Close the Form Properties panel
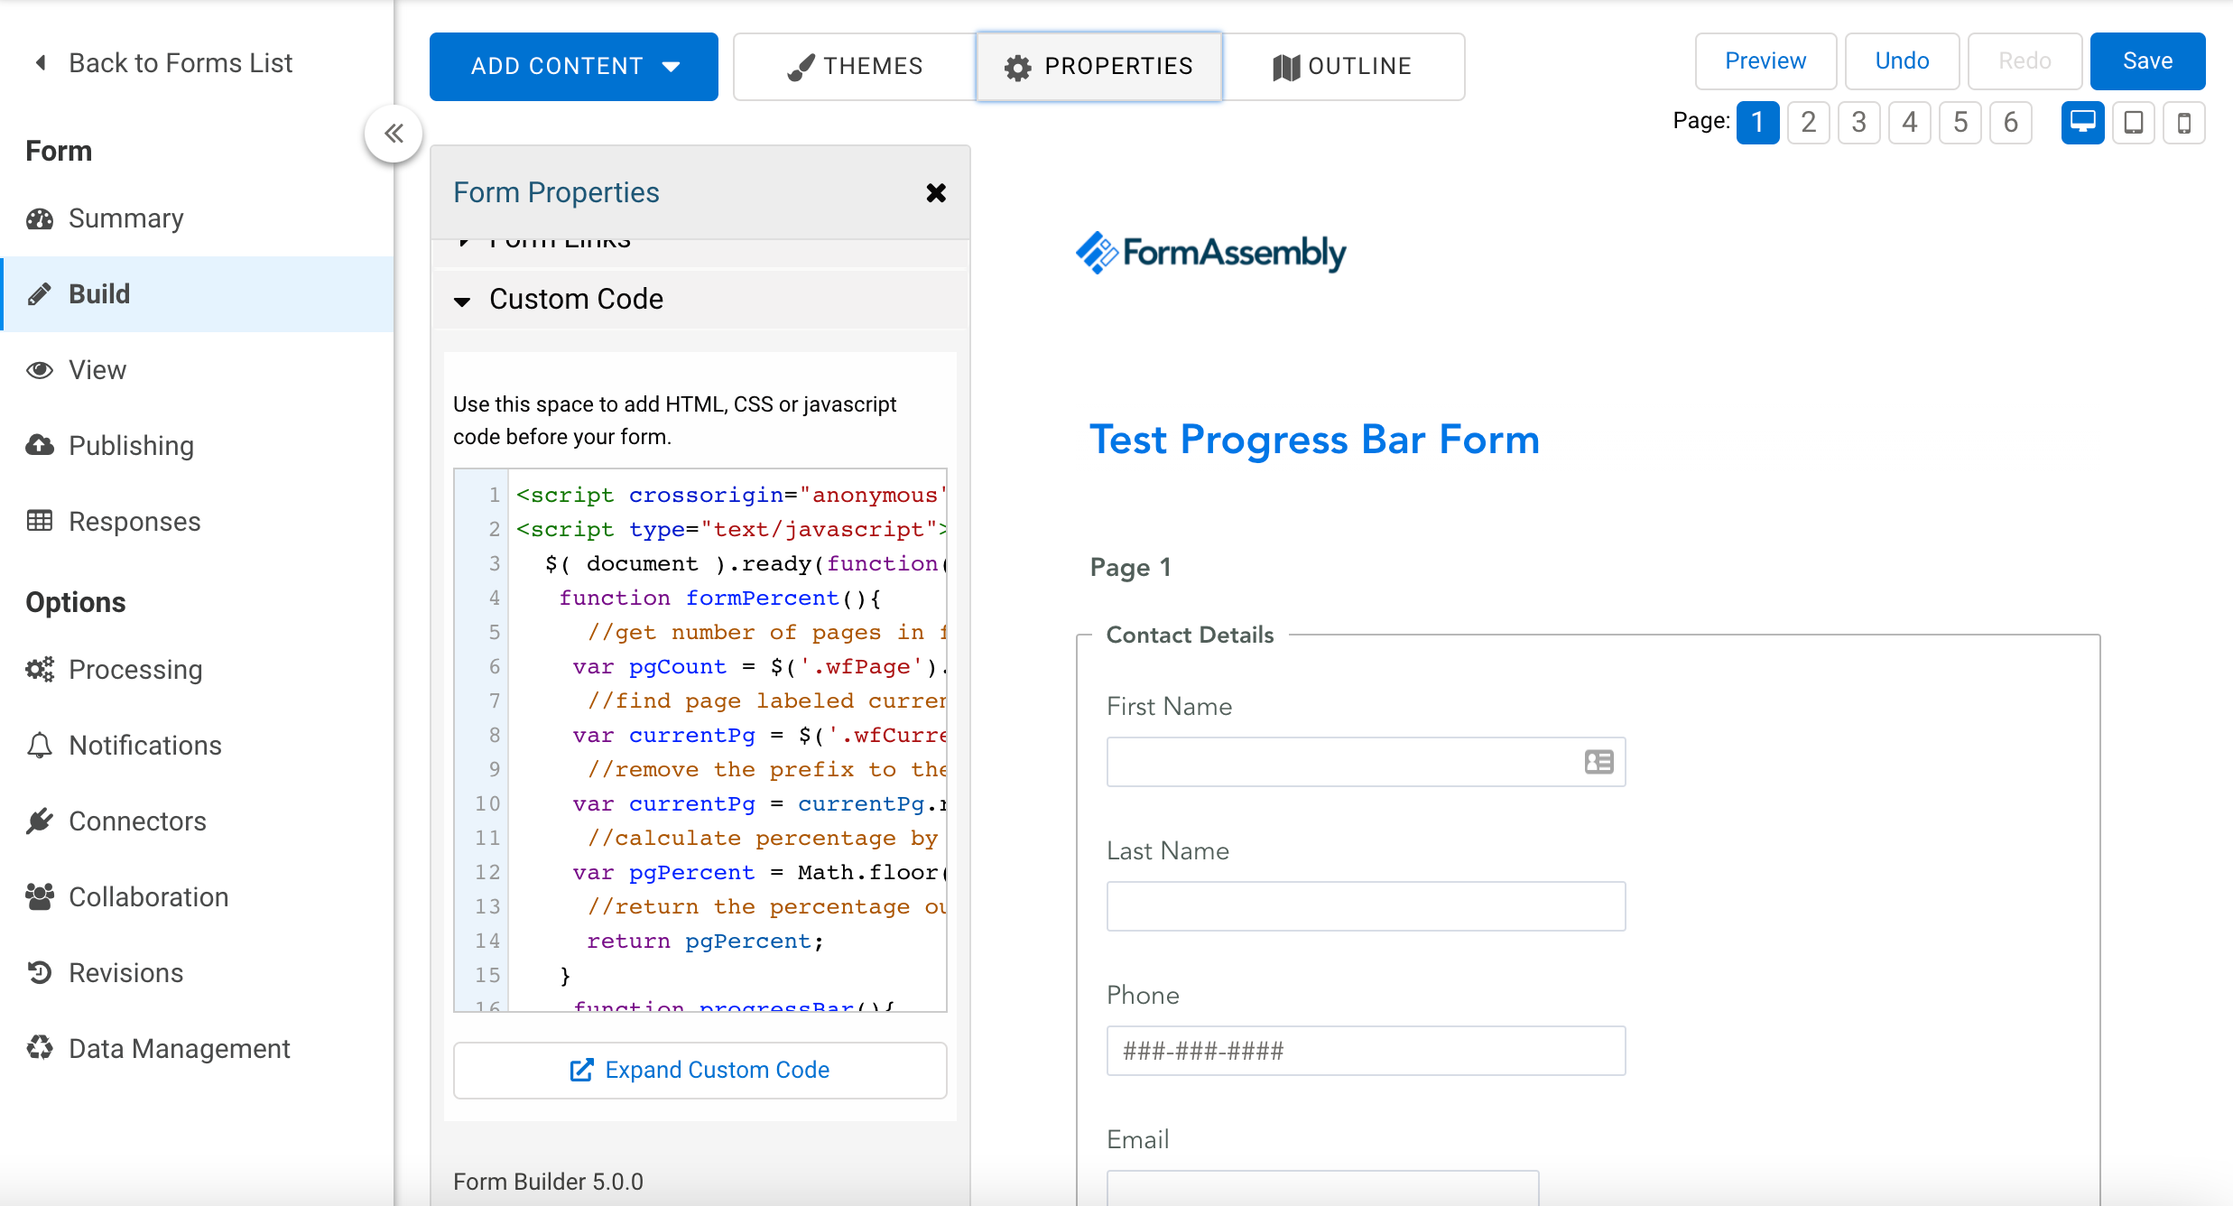Screen dimensions: 2233x1206 tap(936, 193)
